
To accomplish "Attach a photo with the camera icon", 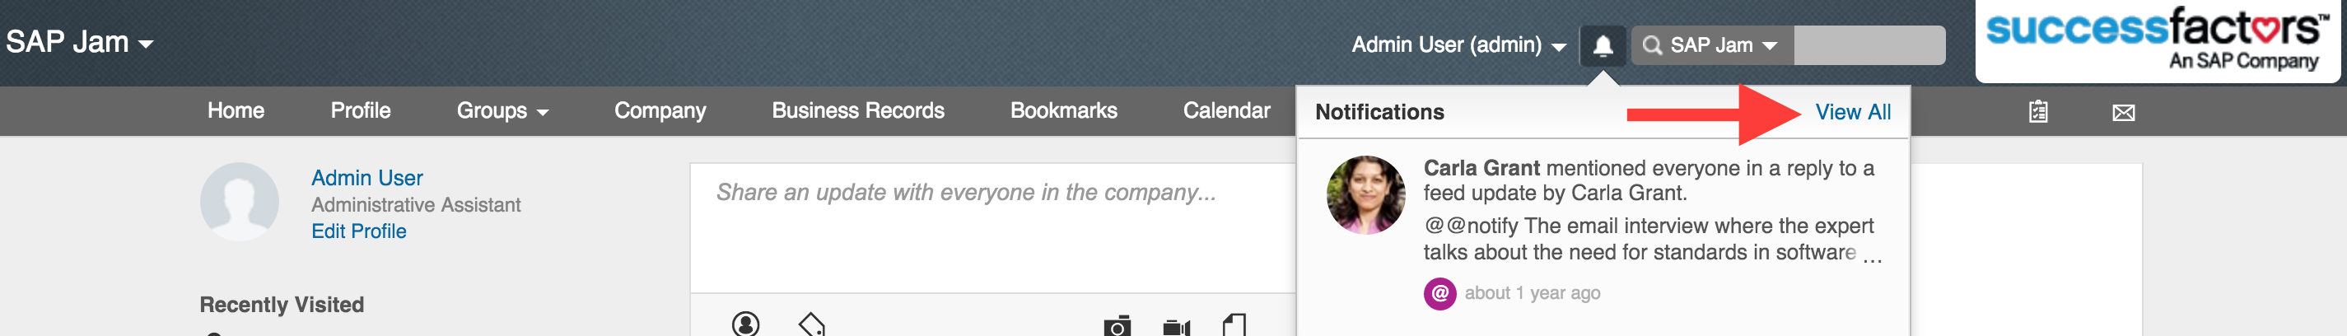I will coord(1116,325).
